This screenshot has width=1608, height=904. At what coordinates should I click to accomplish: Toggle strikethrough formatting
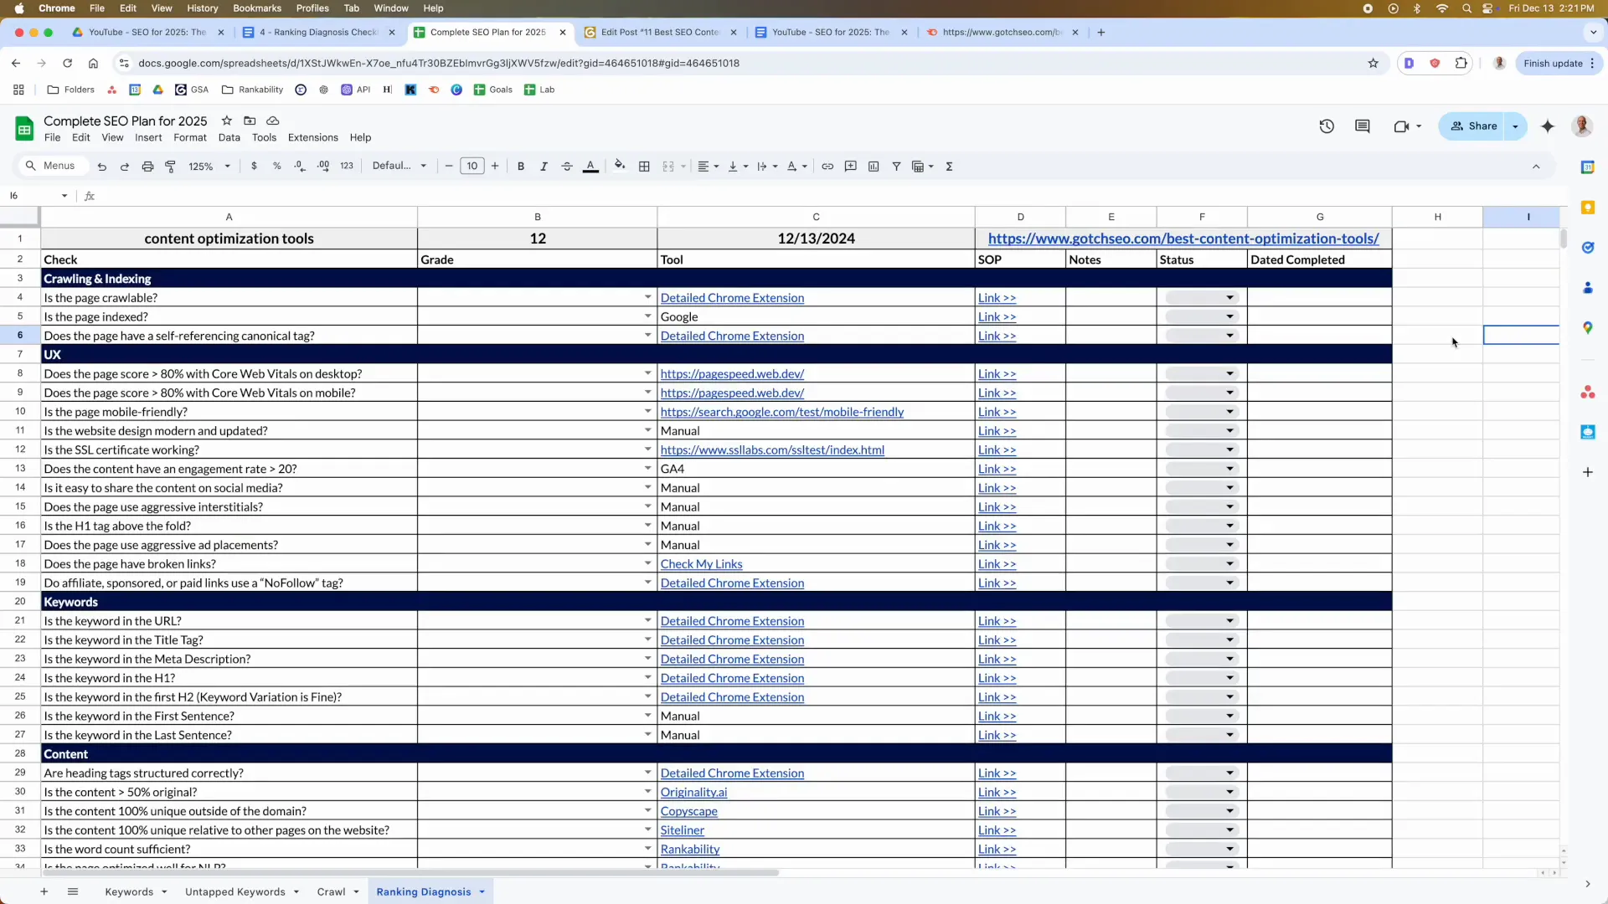pos(567,166)
